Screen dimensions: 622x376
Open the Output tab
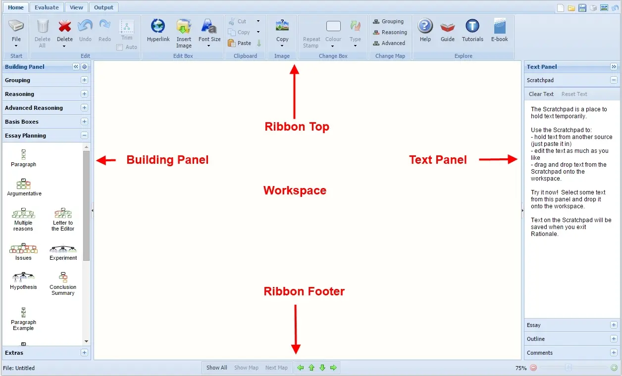tap(104, 7)
